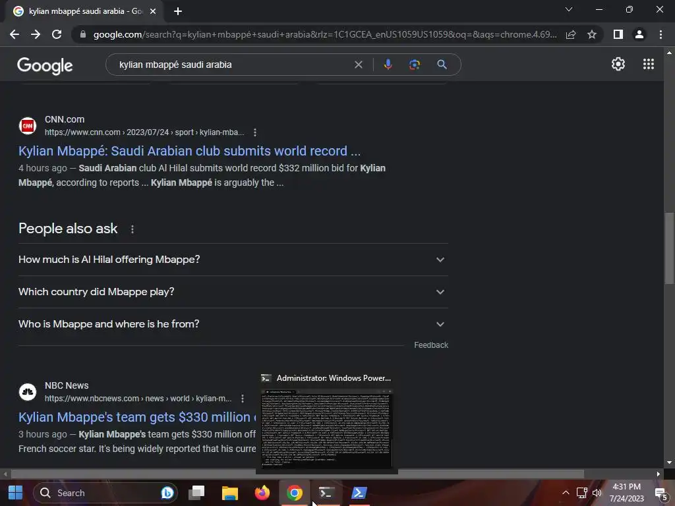Go back to the previous page
The height and width of the screenshot is (506, 675).
[x=15, y=34]
